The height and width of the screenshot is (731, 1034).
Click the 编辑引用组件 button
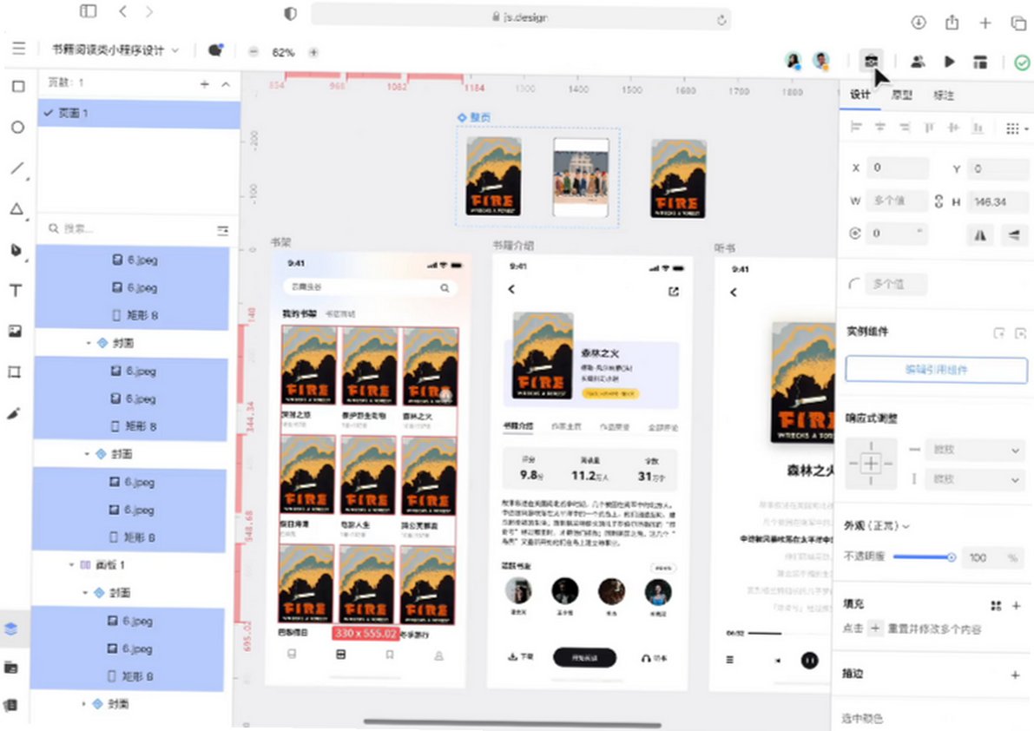(x=936, y=370)
